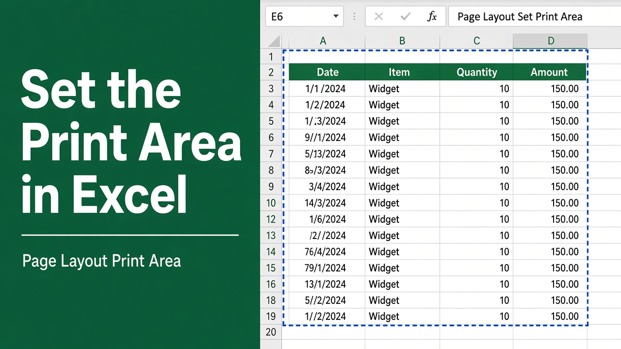Click the Quantity header cell
Image resolution: width=621 pixels, height=349 pixels.
476,72
